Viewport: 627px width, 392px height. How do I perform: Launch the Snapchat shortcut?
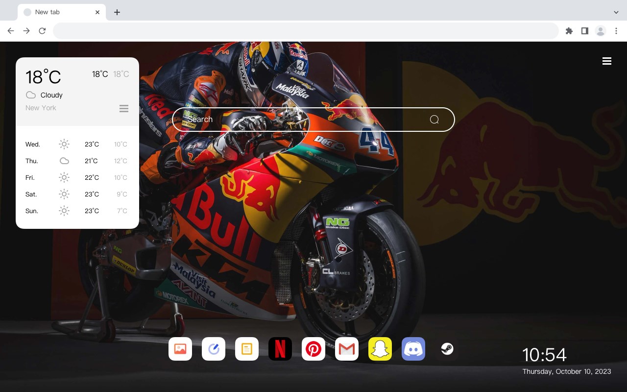coord(380,349)
